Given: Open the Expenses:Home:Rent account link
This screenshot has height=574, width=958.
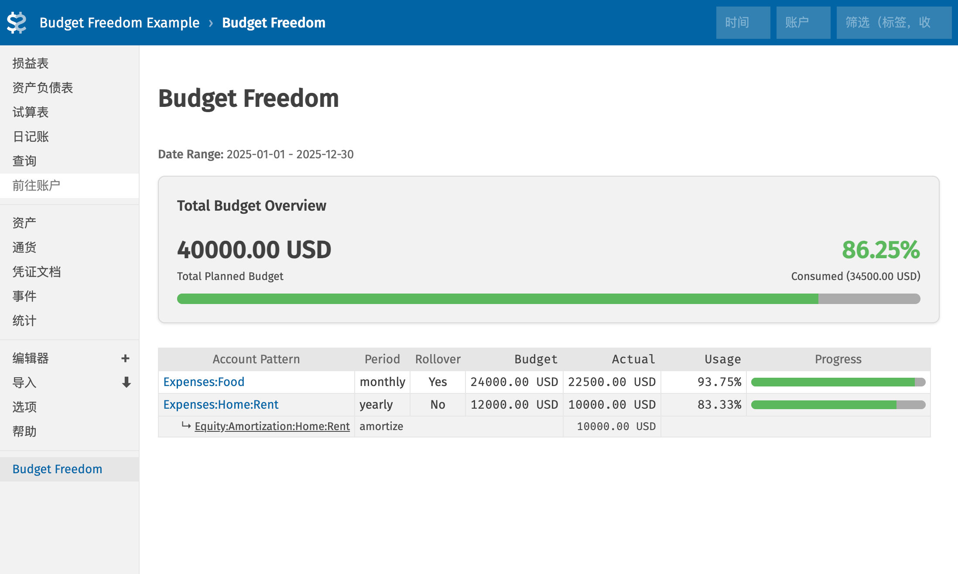Looking at the screenshot, I should tap(221, 405).
